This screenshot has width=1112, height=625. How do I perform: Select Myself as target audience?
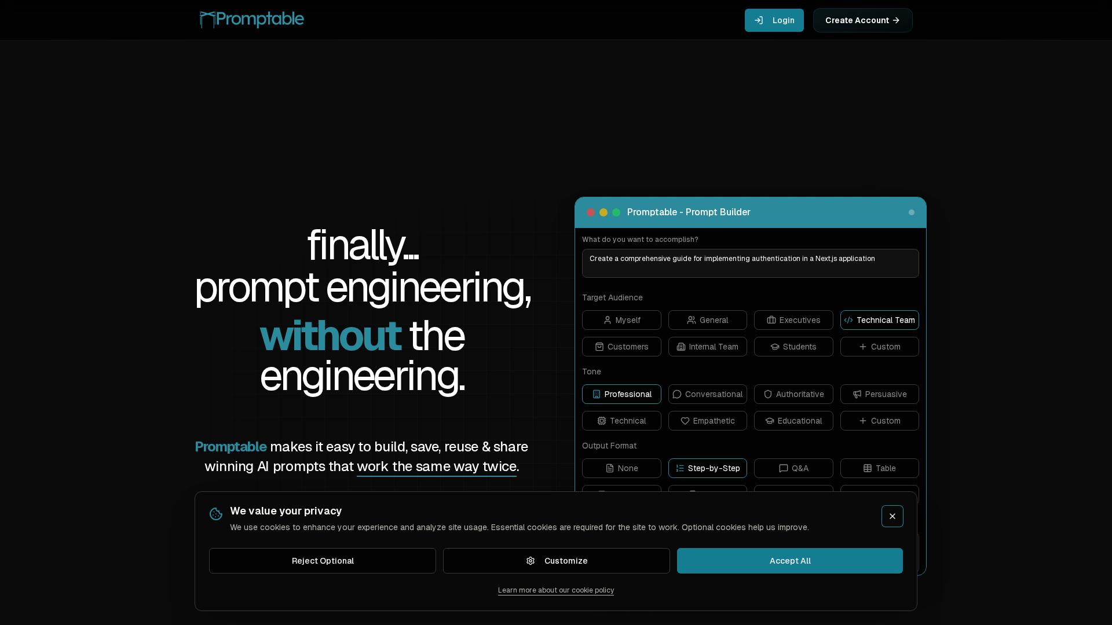[621, 320]
